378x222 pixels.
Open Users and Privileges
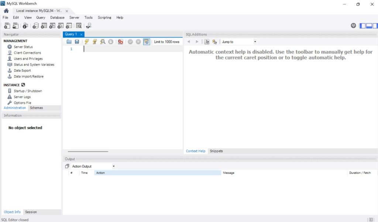(x=28, y=59)
